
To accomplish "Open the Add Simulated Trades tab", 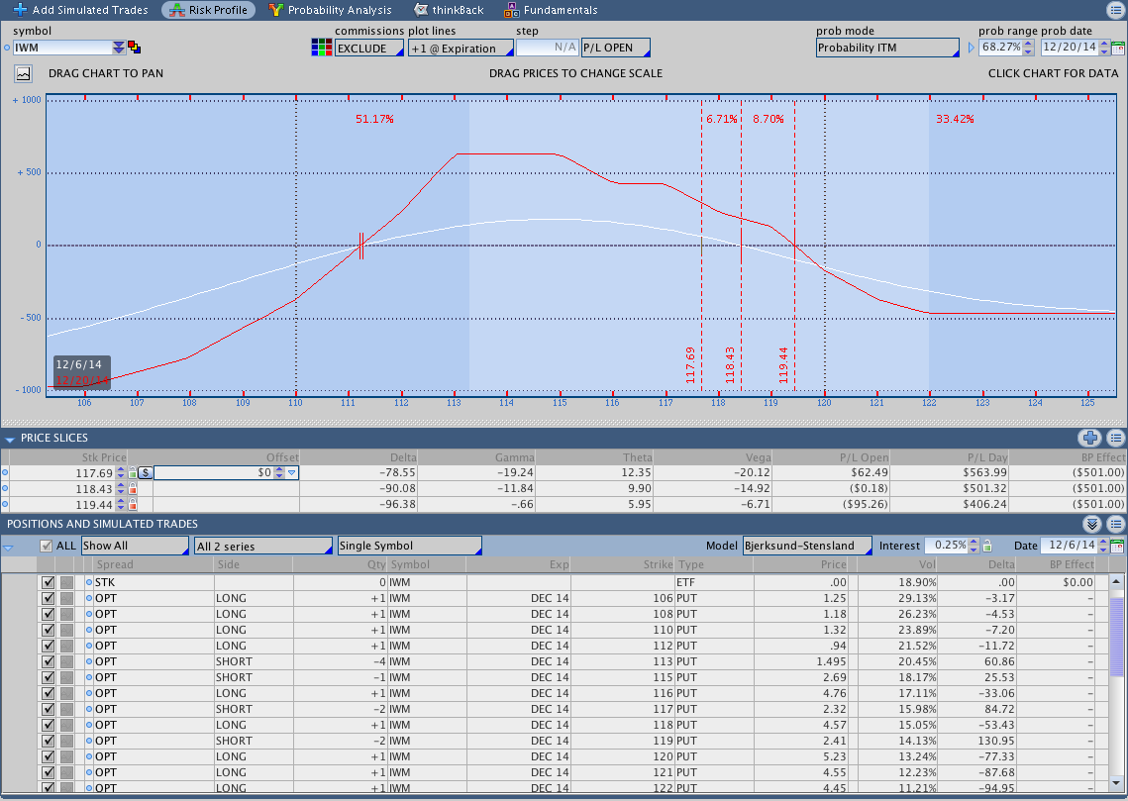I will pos(80,10).
